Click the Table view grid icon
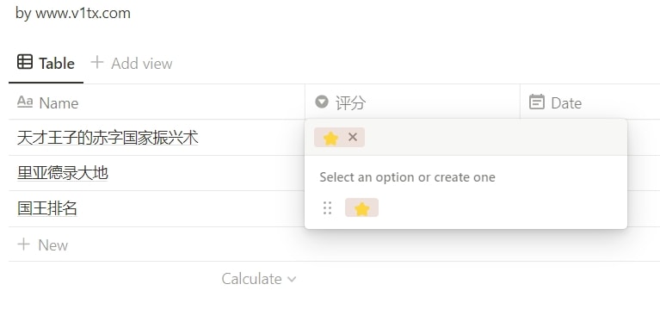The height and width of the screenshot is (334, 660). 25,62
